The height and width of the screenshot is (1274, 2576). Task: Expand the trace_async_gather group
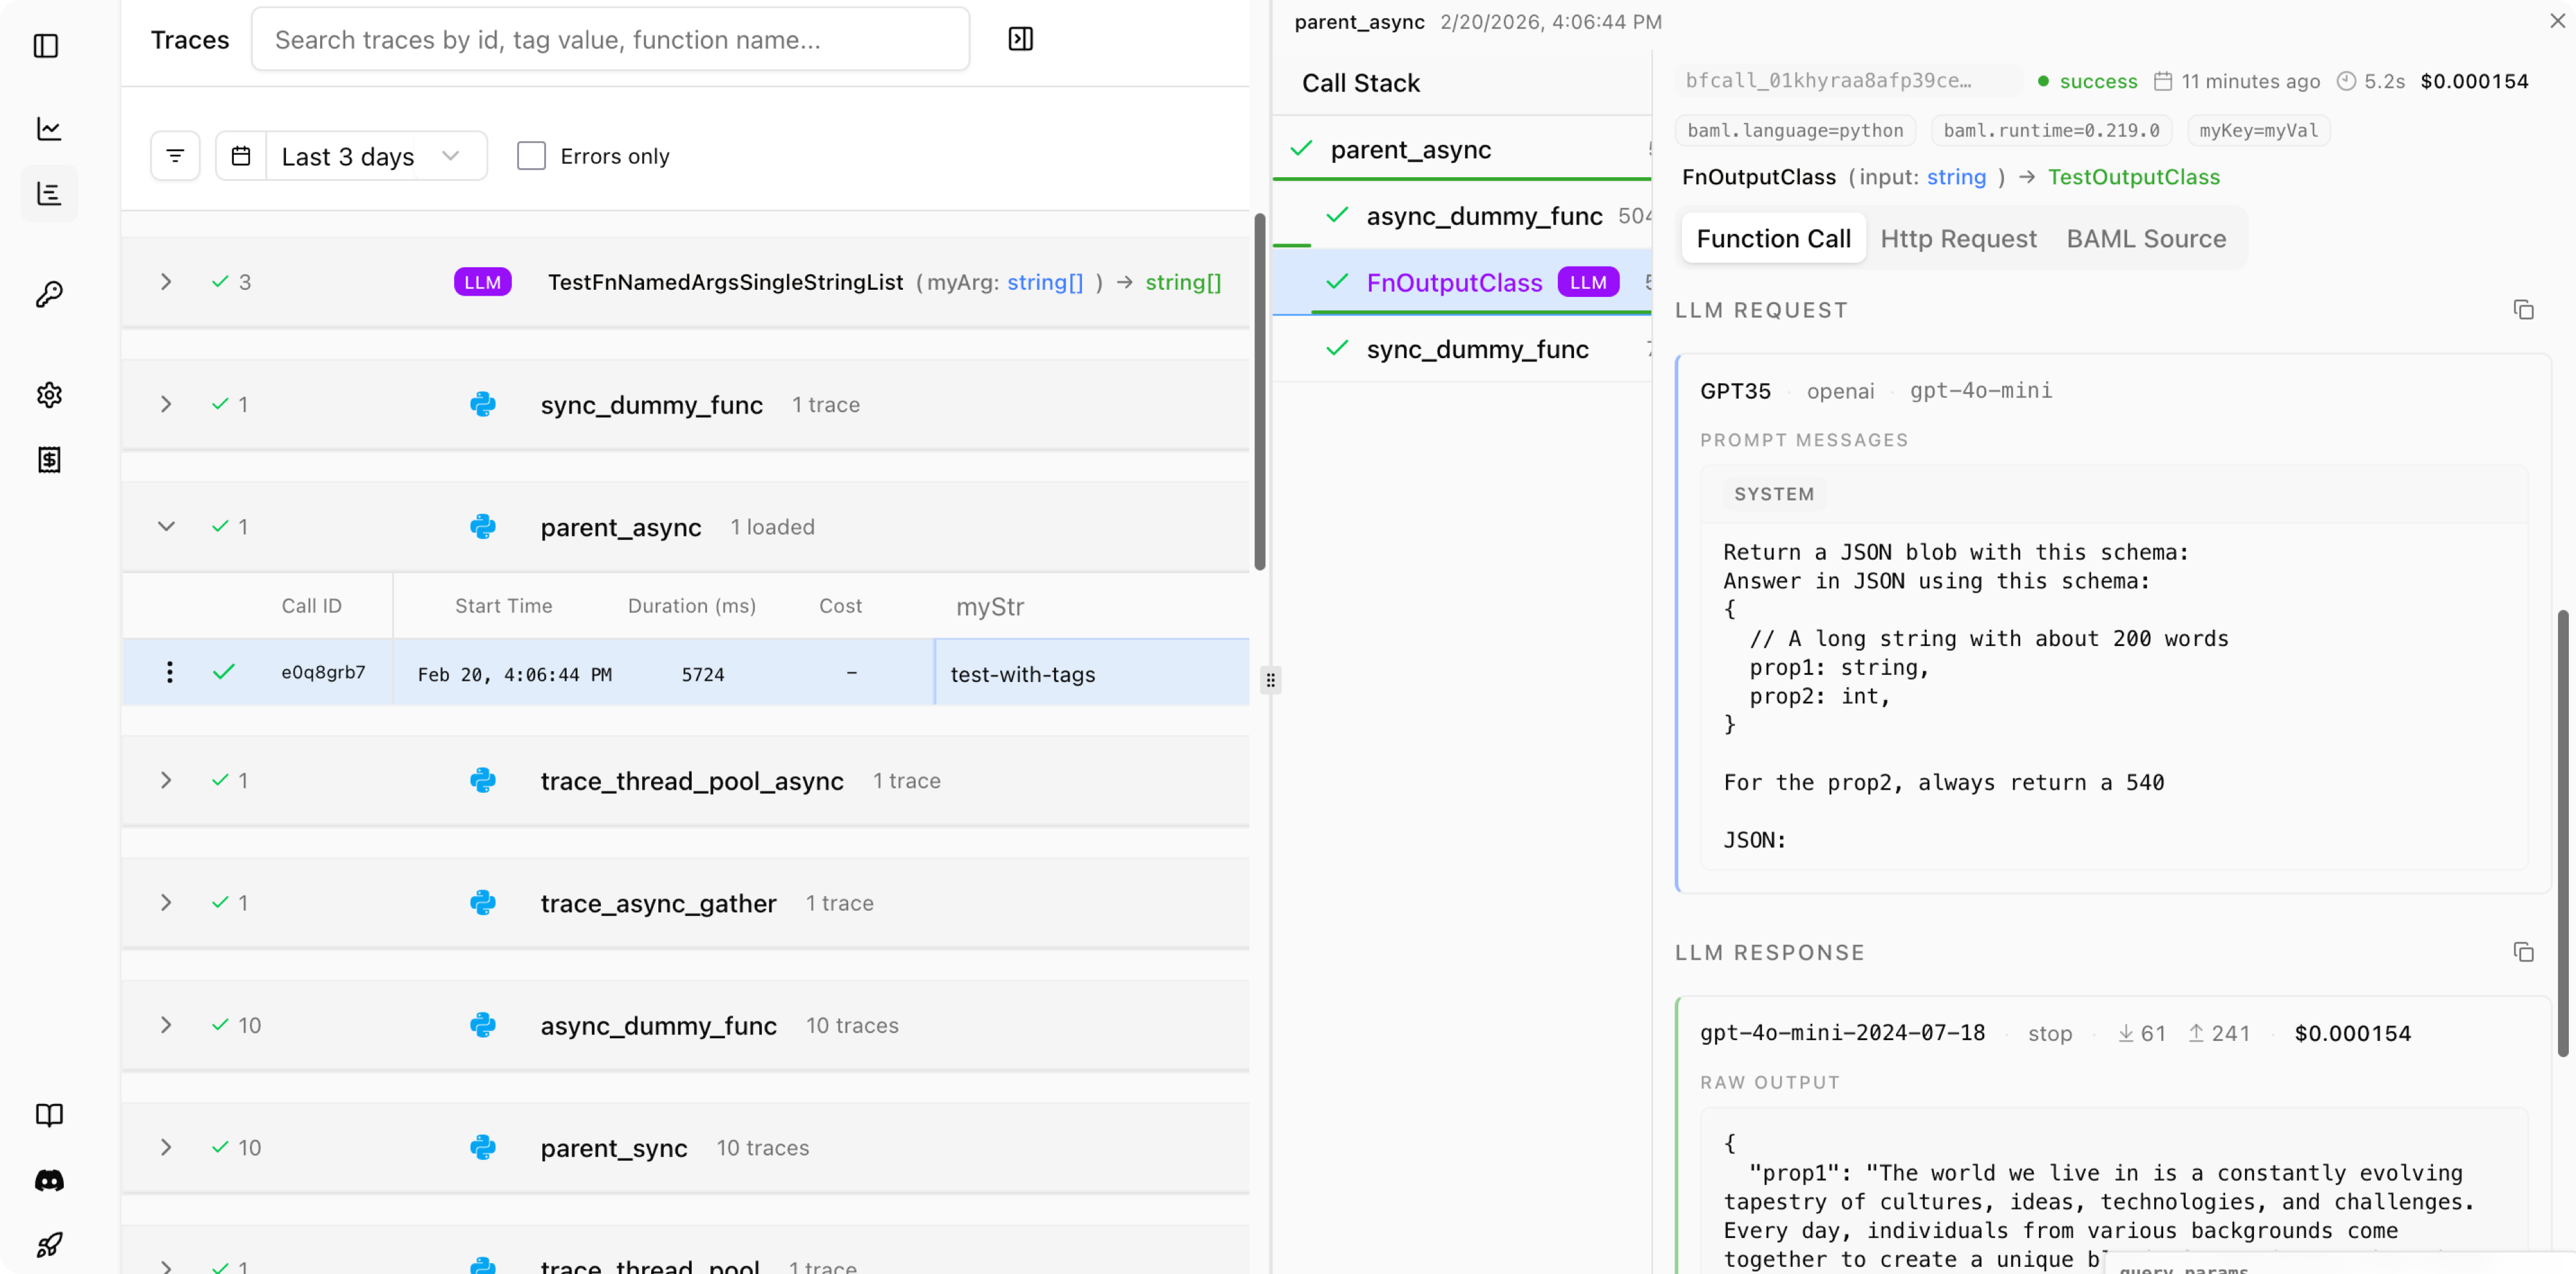[x=166, y=903]
